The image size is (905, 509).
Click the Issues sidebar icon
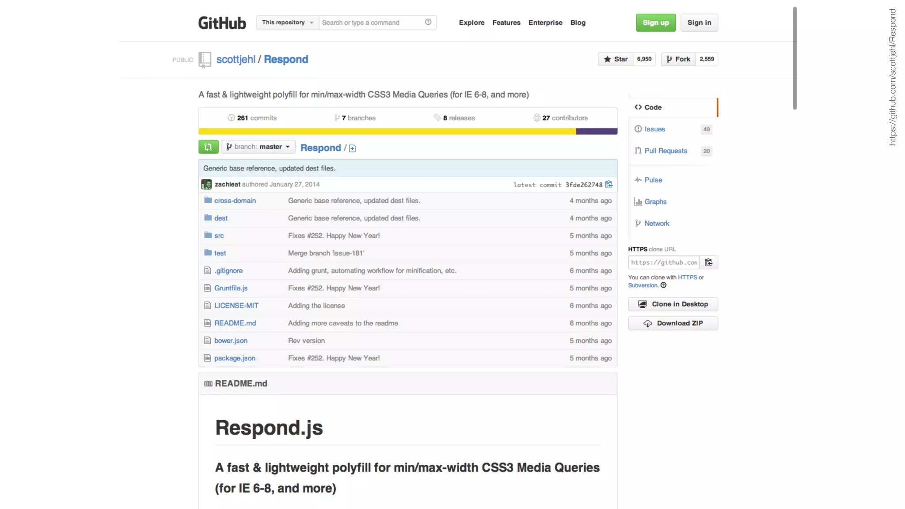pyautogui.click(x=638, y=129)
